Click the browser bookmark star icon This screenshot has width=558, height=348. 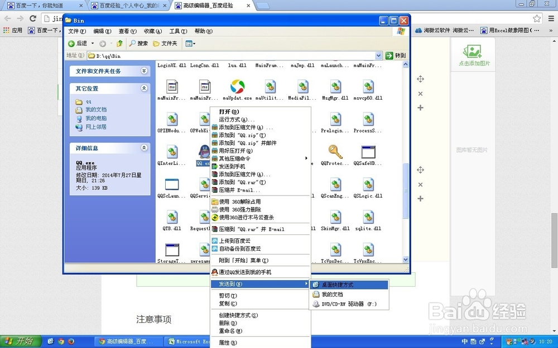(x=537, y=18)
